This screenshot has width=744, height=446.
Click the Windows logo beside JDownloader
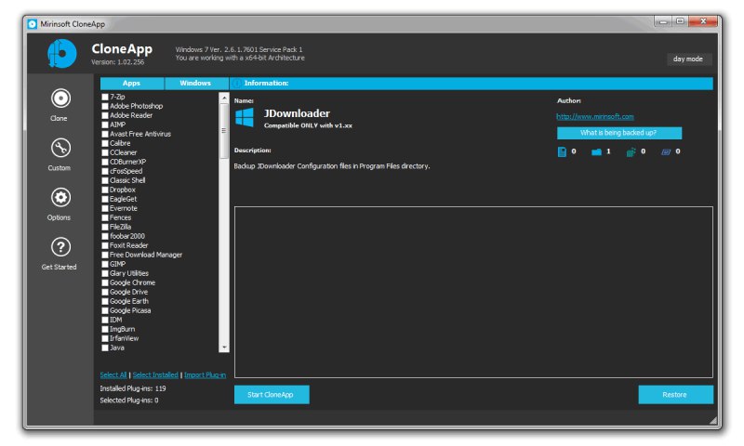pyautogui.click(x=245, y=117)
